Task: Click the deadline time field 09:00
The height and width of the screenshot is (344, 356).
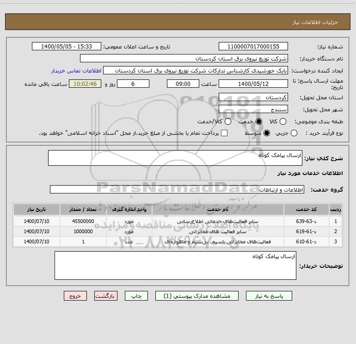Action: [183, 84]
